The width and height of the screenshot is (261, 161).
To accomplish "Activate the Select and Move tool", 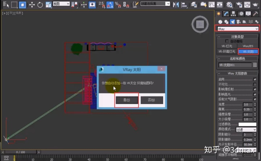I will (x=32, y=5).
